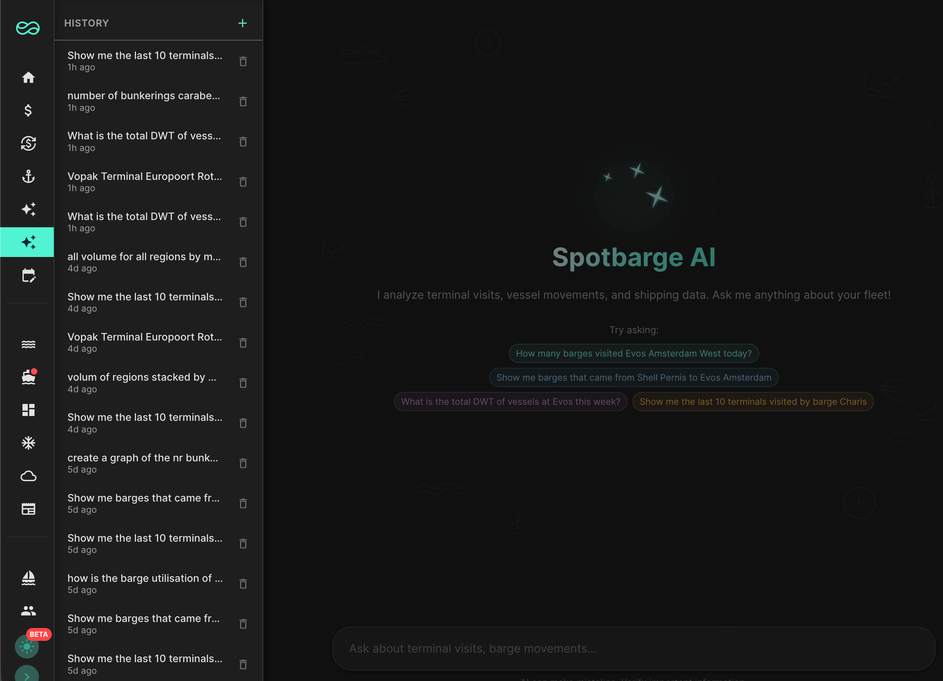This screenshot has width=943, height=681.
Task: Delete 'create a graph of the nr bunk' chat
Action: [243, 463]
